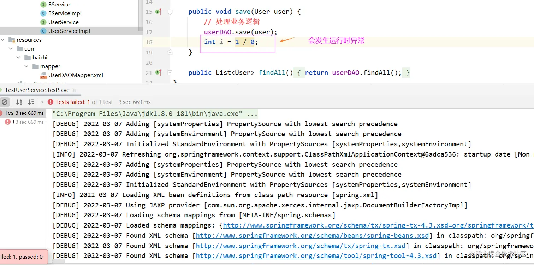
Task: Click 'userDAO.save(user);' on line 17
Action: 241,32
